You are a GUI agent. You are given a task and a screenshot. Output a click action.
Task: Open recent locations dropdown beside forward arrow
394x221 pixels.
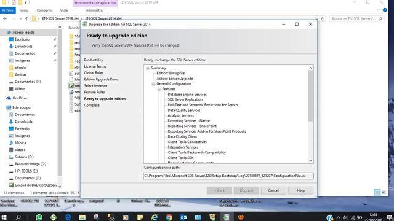(20, 19)
